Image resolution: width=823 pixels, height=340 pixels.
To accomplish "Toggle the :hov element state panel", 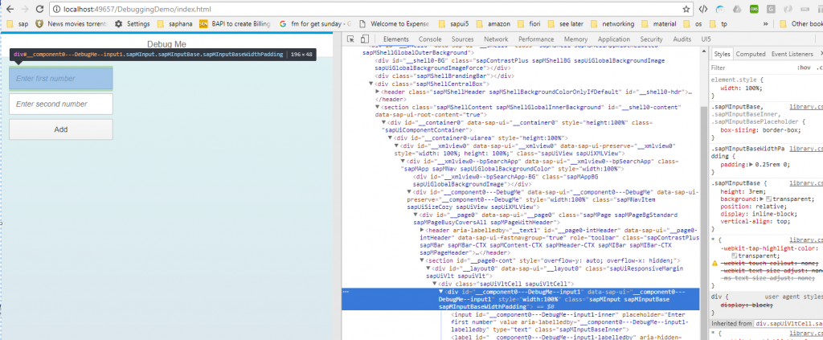I will pos(804,68).
